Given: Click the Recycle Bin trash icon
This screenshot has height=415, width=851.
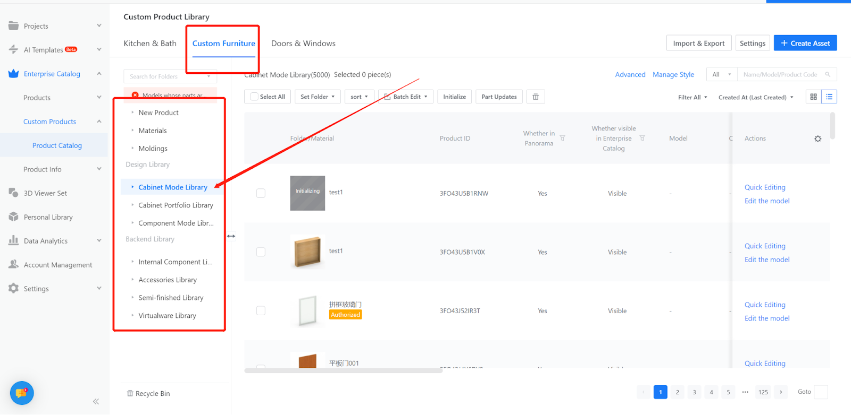Looking at the screenshot, I should coord(130,393).
